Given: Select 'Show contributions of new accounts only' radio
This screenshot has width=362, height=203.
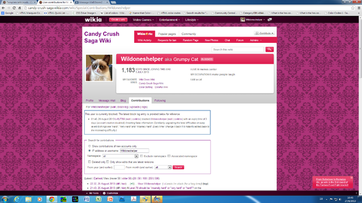Looking at the screenshot, I should coord(89,146).
